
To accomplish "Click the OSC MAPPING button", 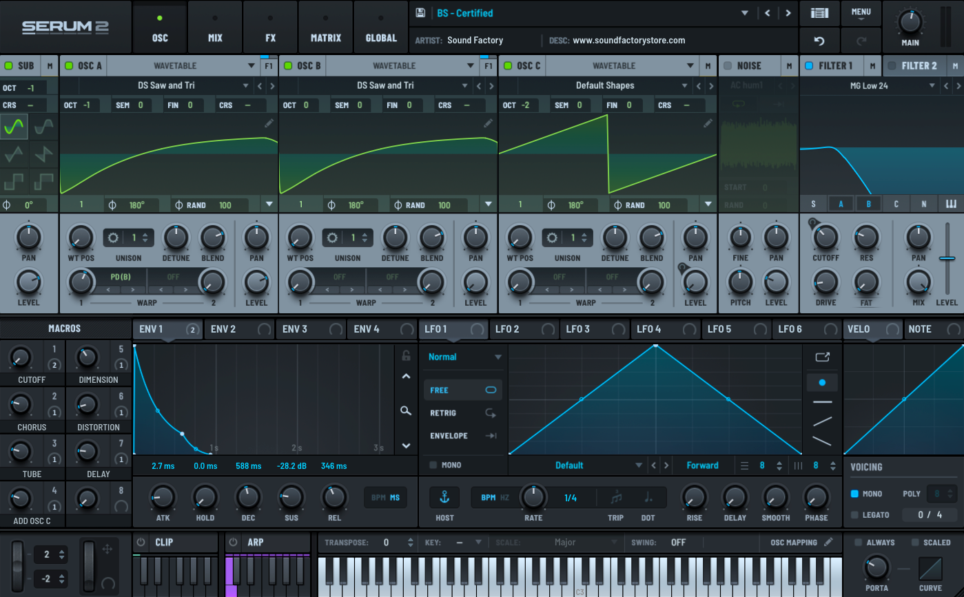I will (802, 543).
